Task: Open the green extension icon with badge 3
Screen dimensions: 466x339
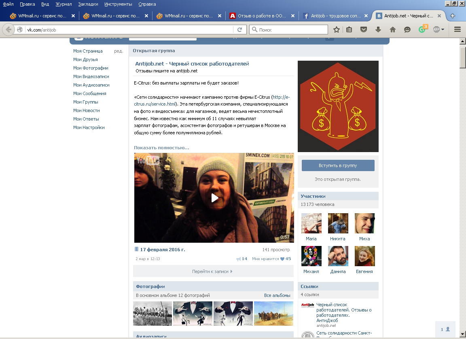Action: point(423,29)
